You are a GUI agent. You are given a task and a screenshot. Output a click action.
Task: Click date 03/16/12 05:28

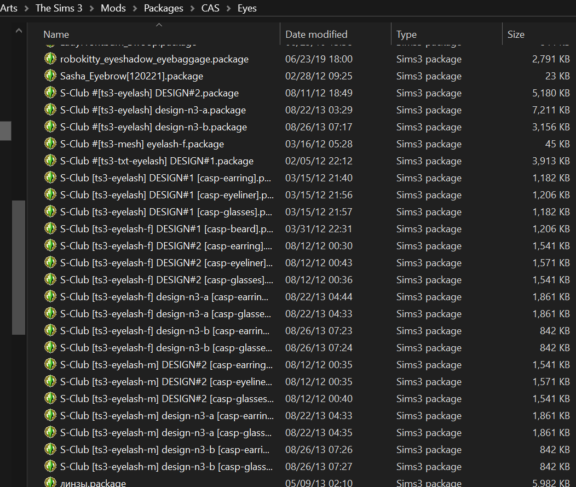(319, 144)
